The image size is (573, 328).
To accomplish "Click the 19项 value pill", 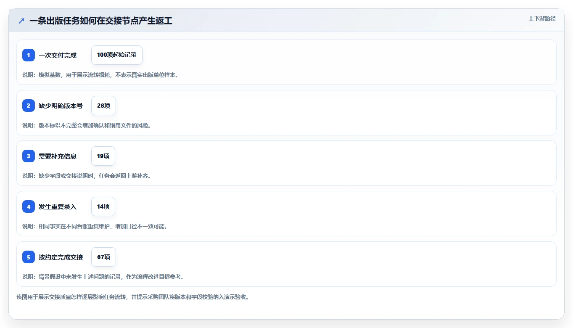I will click(x=103, y=156).
